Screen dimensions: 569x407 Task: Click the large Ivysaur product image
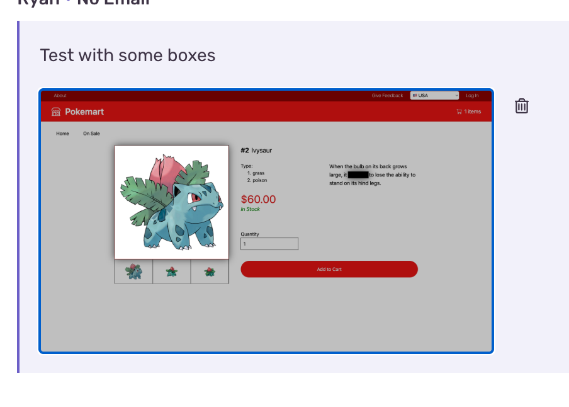[172, 202]
